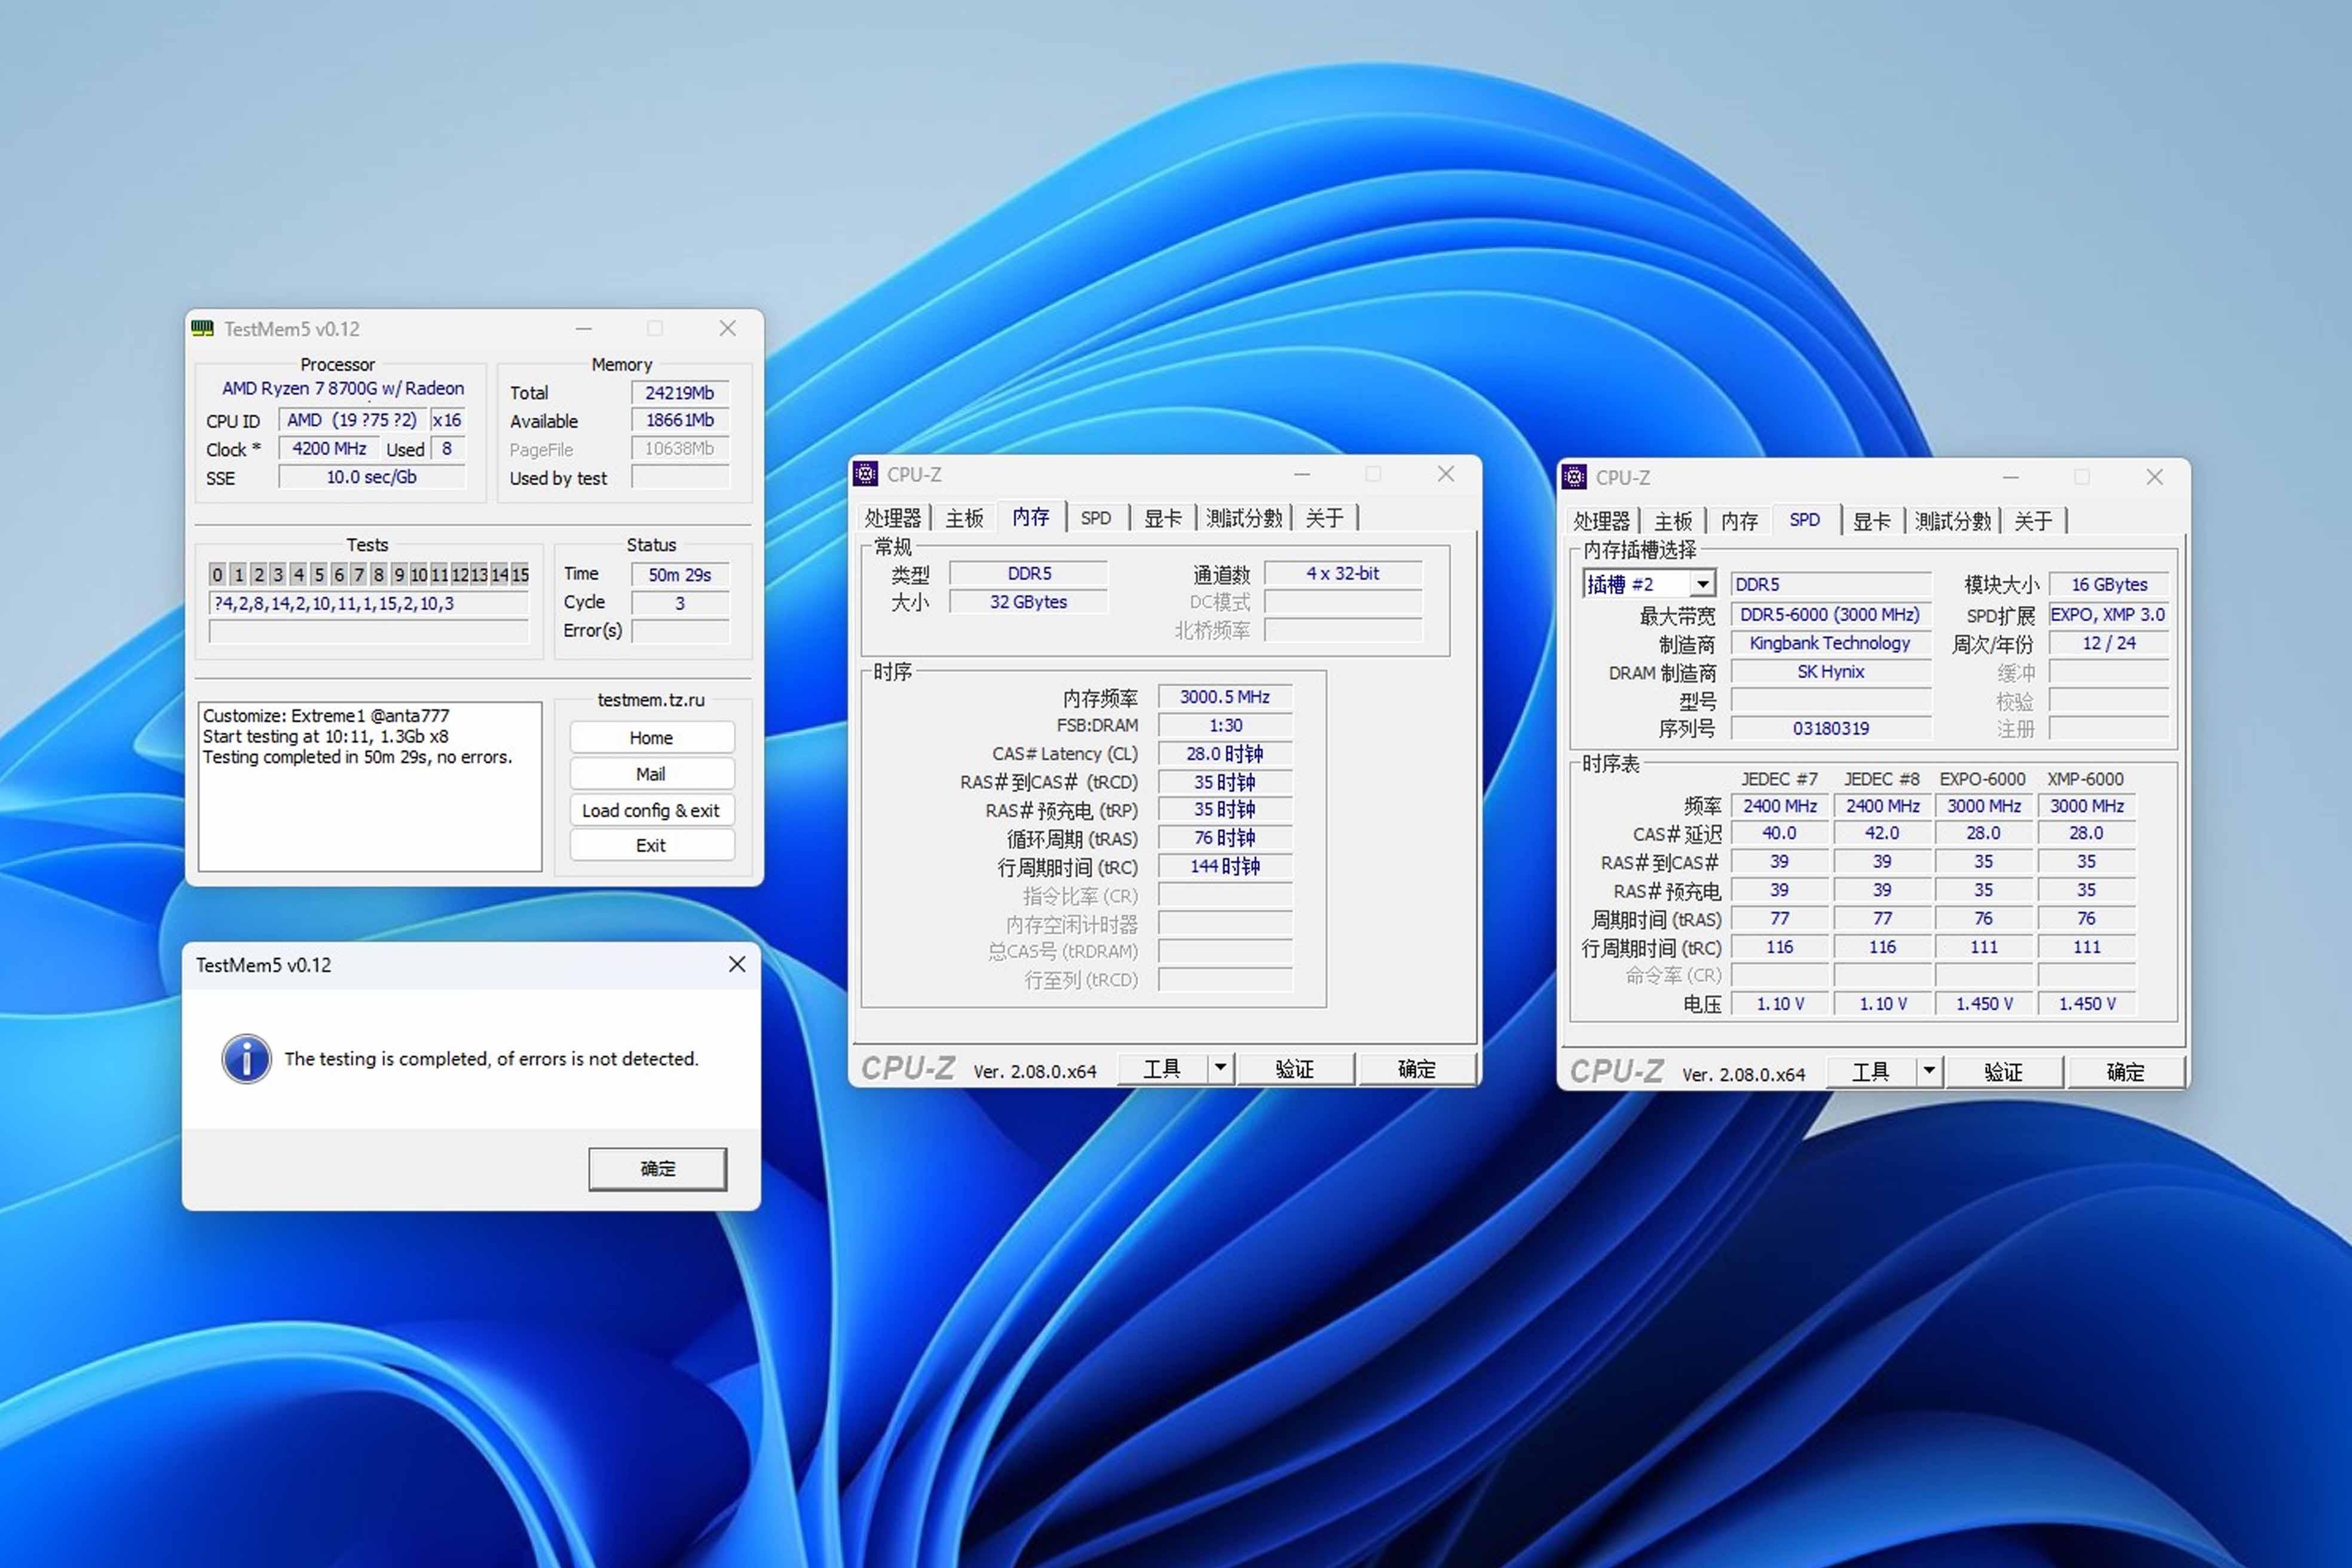2352x1568 pixels.
Task: Click the FSB:DRAM 1:30 value
Action: [x=1225, y=725]
